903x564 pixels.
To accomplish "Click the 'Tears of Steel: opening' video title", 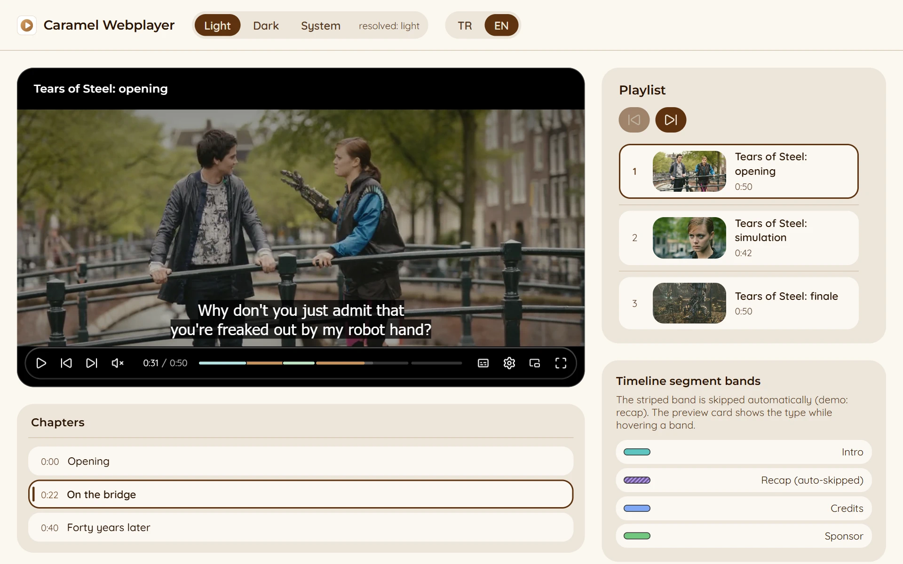I will tap(101, 88).
